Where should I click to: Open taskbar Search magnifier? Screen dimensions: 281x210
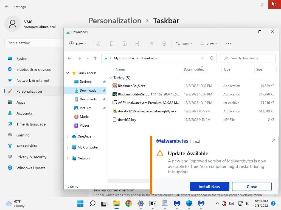pos(92,203)
